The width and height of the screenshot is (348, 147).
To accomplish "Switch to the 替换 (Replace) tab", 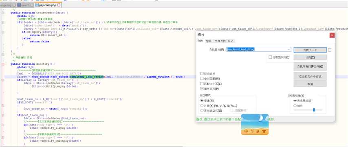I will (209, 41).
